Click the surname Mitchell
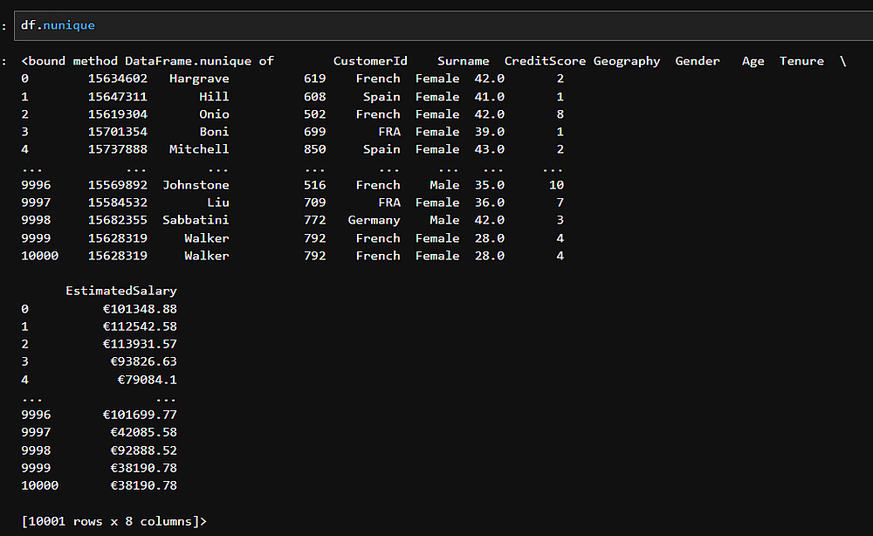 pyautogui.click(x=199, y=149)
